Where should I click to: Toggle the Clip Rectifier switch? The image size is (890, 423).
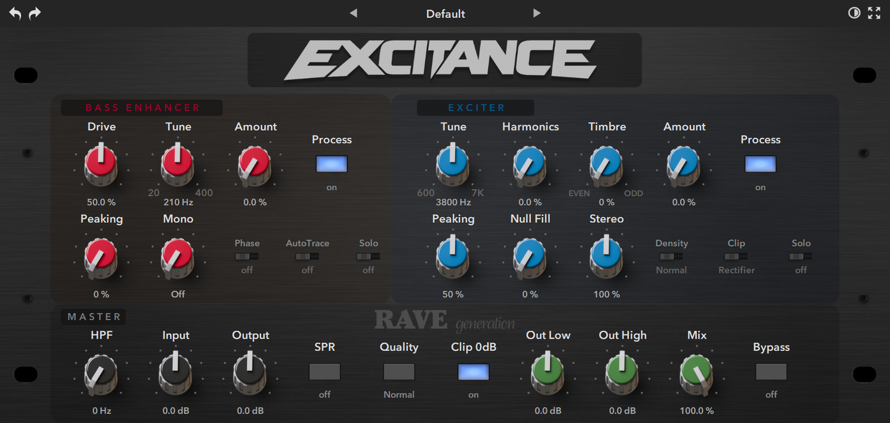pos(736,256)
